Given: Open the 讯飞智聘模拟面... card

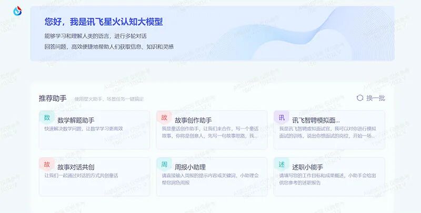Looking at the screenshot, I should [329, 130].
